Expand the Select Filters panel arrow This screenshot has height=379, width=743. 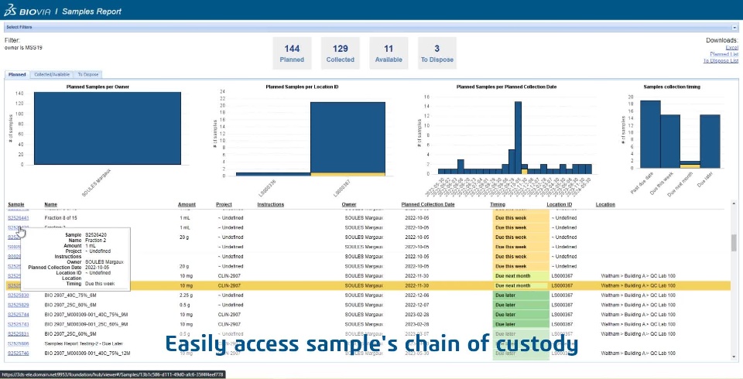point(734,28)
